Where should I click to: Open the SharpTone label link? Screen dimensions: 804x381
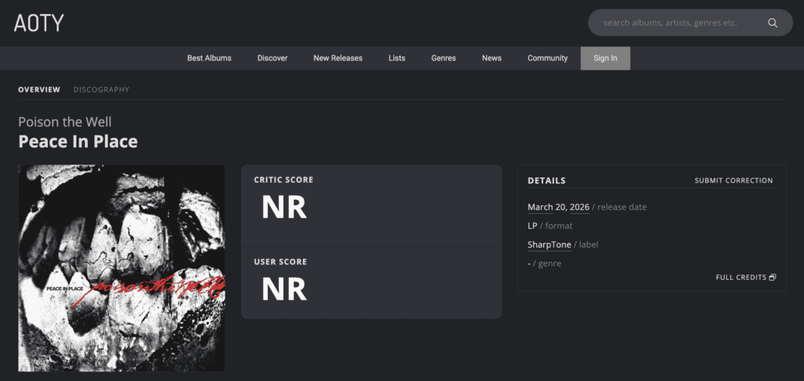click(549, 245)
